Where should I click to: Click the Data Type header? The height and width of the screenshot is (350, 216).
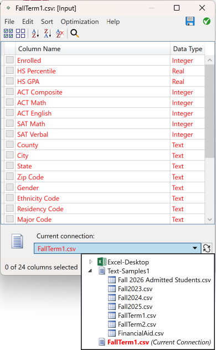(188, 49)
